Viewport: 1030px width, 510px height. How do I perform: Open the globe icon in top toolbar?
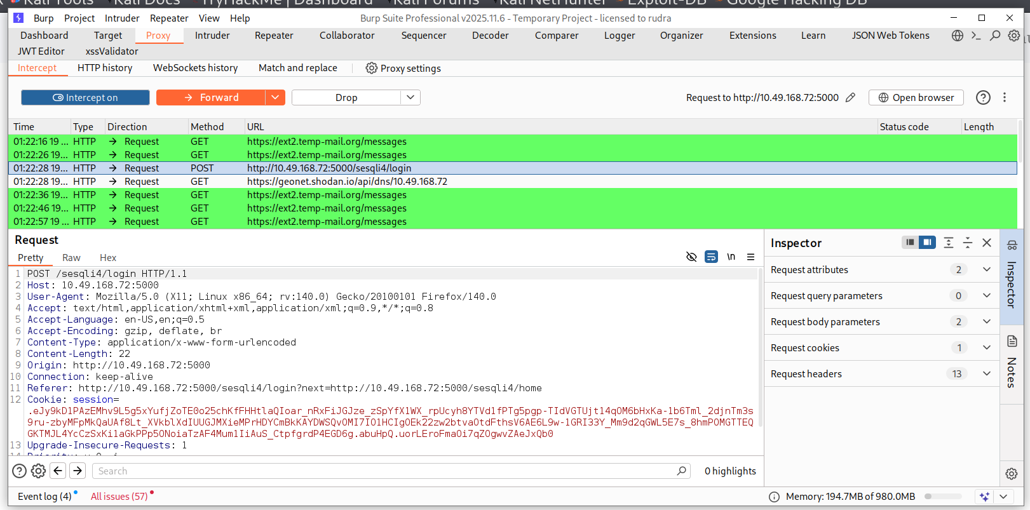coord(958,36)
